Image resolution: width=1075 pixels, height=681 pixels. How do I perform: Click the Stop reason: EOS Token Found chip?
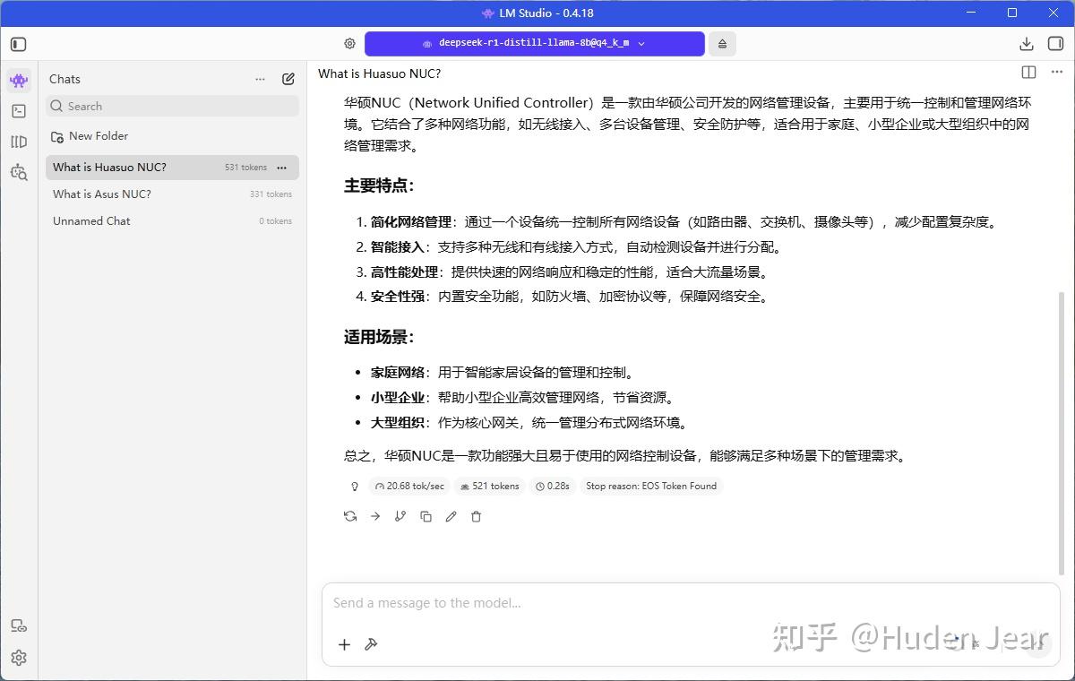pyautogui.click(x=651, y=487)
